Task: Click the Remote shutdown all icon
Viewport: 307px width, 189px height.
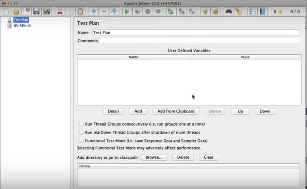Action: [x=192, y=11]
